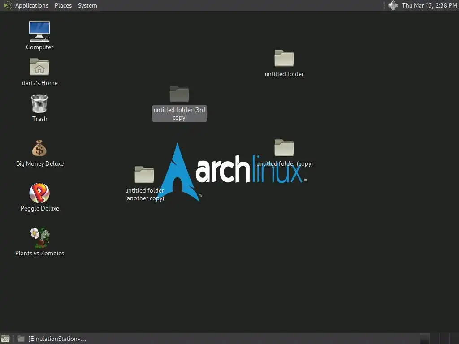Click the volume speaker icon in top panel

(393, 5)
